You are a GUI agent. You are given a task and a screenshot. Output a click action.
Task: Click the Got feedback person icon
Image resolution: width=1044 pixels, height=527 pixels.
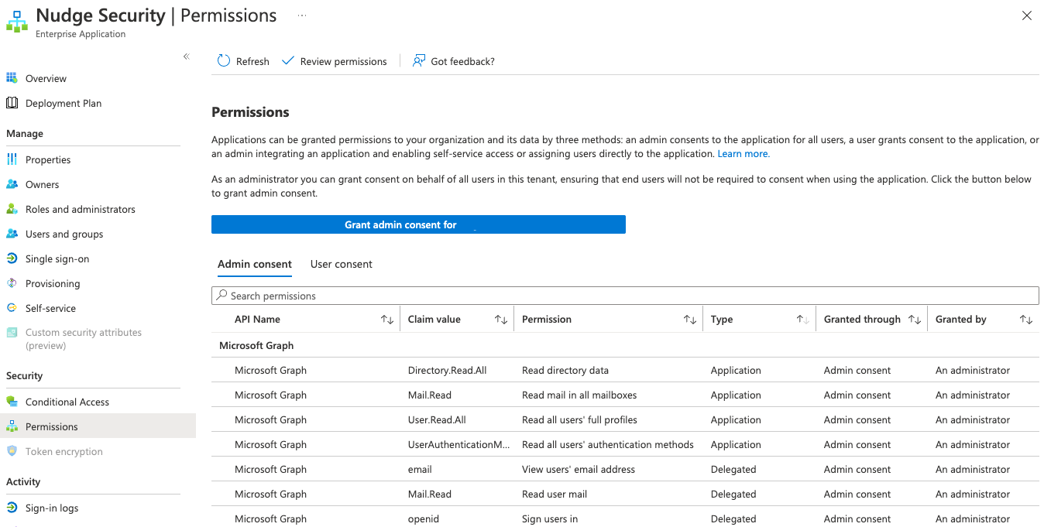click(x=419, y=61)
